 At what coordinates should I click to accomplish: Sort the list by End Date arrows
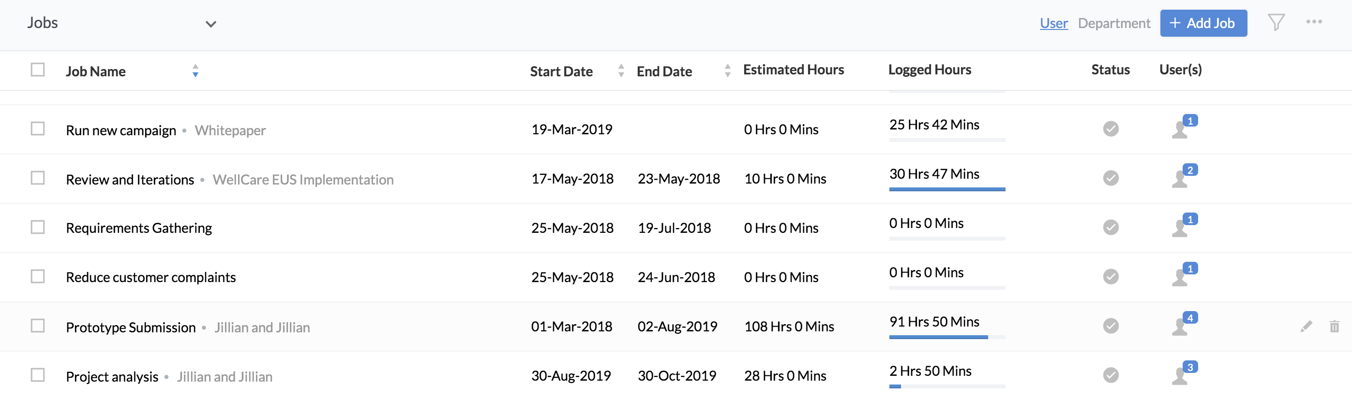tap(727, 71)
